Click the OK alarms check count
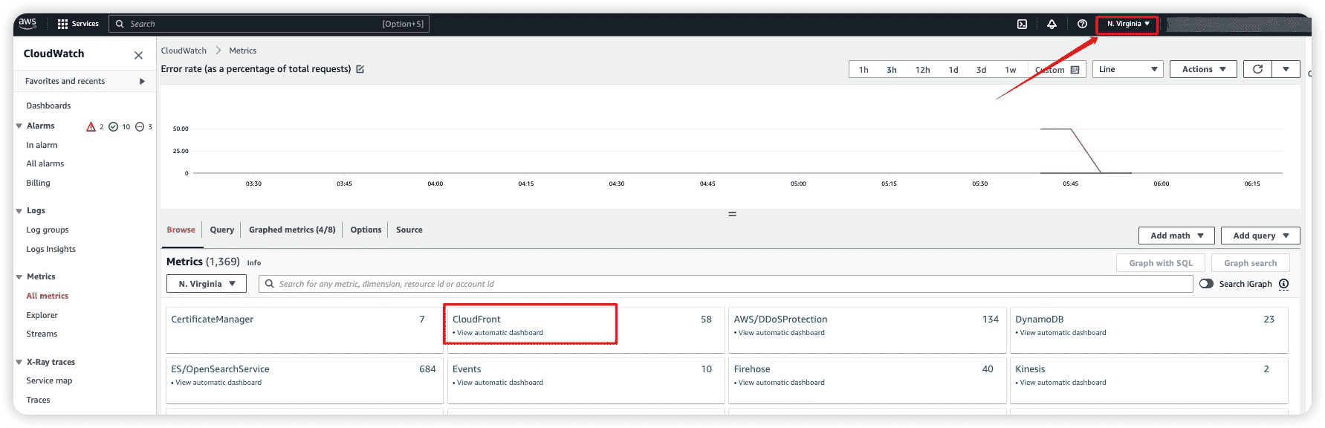Viewport: 1325px width, 428px height. 120,127
